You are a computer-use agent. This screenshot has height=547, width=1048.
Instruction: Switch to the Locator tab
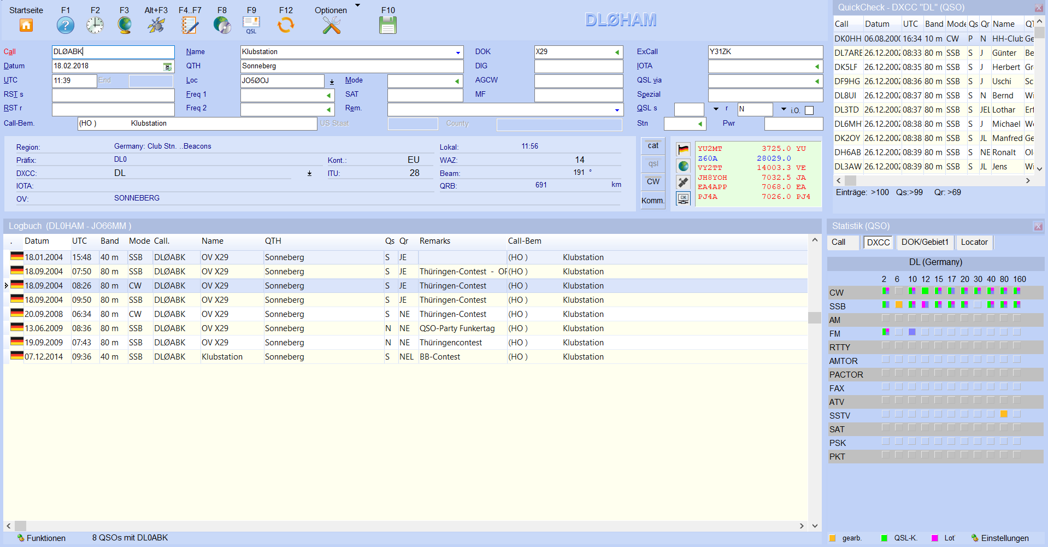pos(974,243)
